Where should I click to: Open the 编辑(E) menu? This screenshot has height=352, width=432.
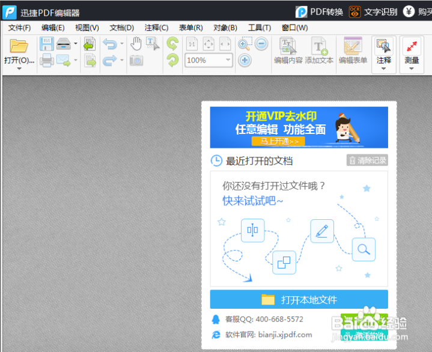click(53, 28)
